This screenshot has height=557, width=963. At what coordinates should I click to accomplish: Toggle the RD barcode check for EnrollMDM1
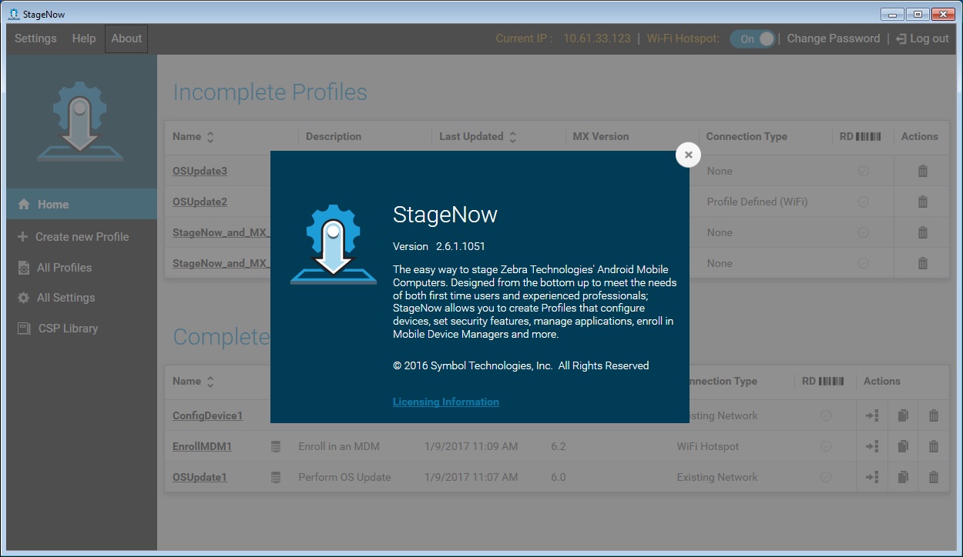(825, 446)
